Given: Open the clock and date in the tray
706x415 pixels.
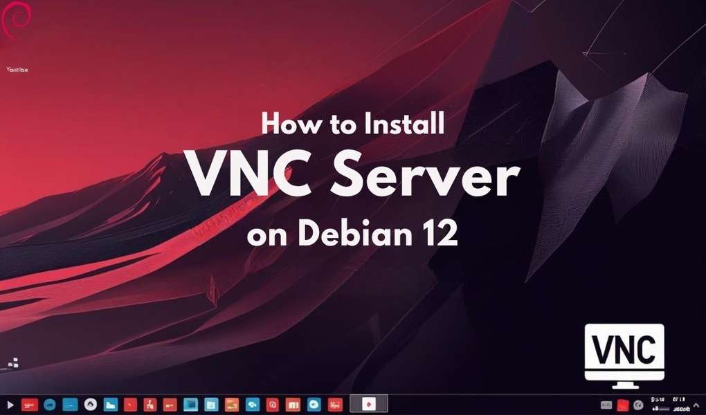Looking at the screenshot, I should pos(671,404).
